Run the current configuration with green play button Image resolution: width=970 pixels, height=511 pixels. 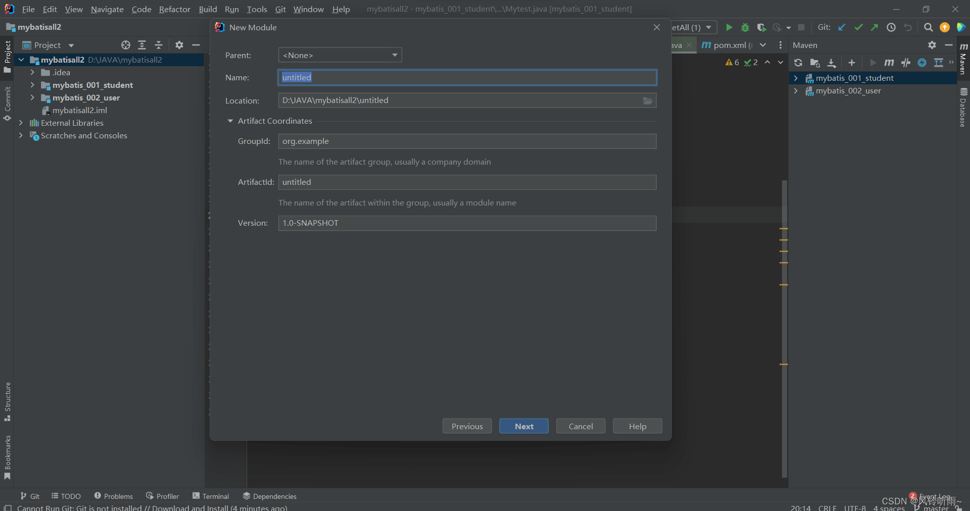729,27
